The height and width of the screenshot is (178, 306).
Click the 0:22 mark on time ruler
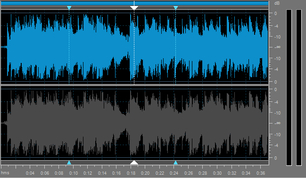(x=160, y=173)
